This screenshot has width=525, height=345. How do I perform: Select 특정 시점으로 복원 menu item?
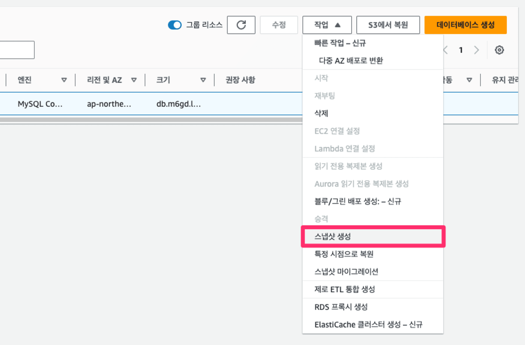tap(373, 254)
